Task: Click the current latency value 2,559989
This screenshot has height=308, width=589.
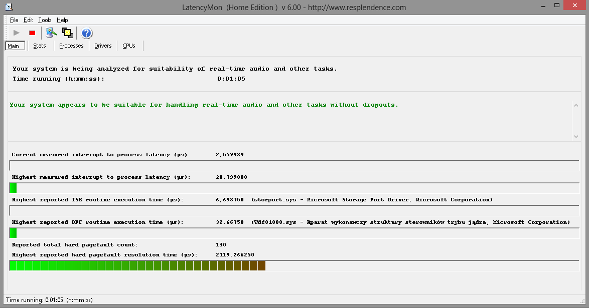Action: 229,155
